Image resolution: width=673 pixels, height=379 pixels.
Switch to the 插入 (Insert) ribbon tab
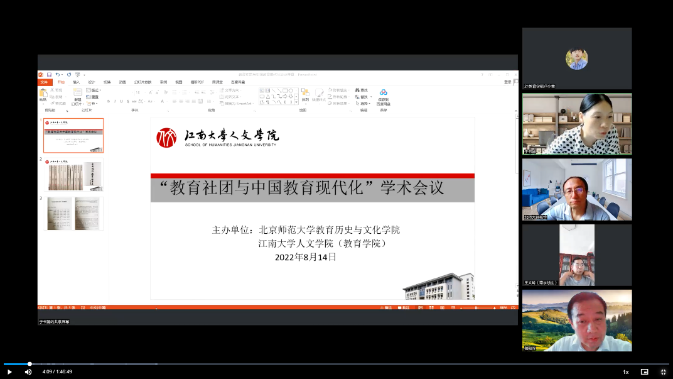[76, 82]
